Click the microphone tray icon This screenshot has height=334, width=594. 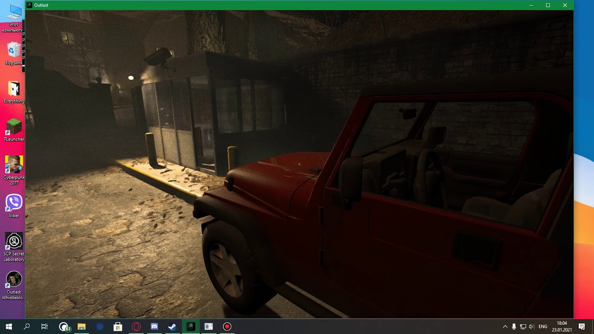pyautogui.click(x=514, y=327)
